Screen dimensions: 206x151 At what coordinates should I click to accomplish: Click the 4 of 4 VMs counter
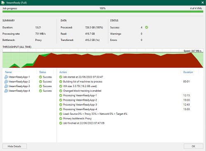tap(196, 8)
